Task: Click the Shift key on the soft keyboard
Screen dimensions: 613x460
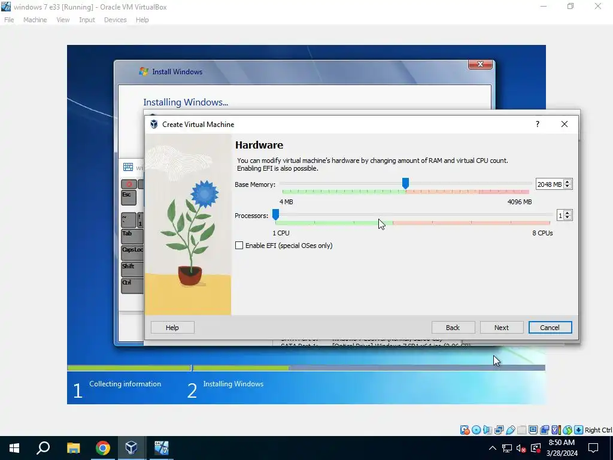Action: pyautogui.click(x=132, y=269)
